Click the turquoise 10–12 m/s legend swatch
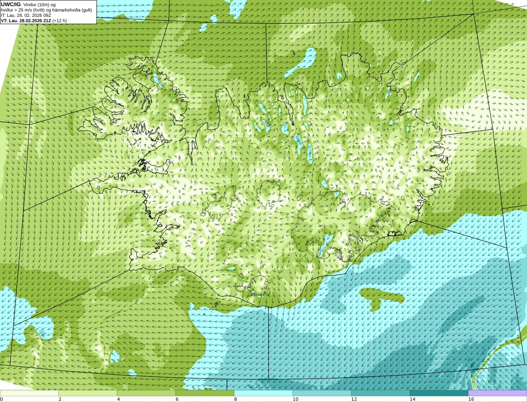The image size is (527, 402). 322,393
